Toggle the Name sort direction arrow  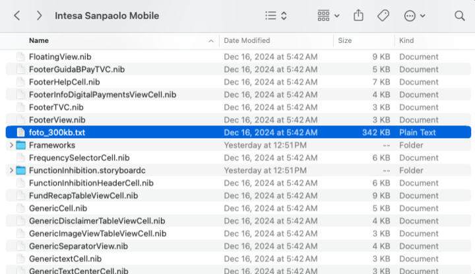point(211,41)
